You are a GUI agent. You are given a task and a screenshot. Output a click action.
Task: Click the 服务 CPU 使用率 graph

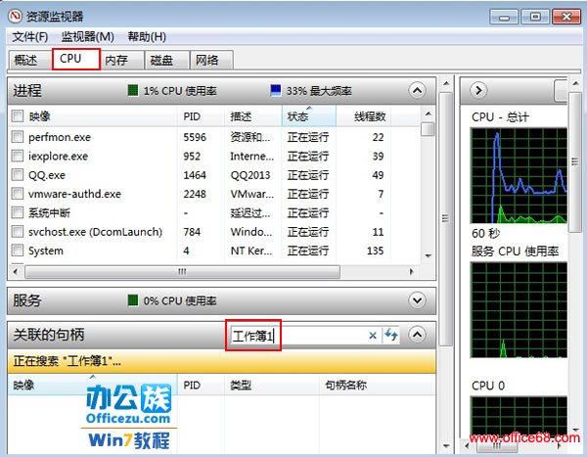pyautogui.click(x=519, y=310)
